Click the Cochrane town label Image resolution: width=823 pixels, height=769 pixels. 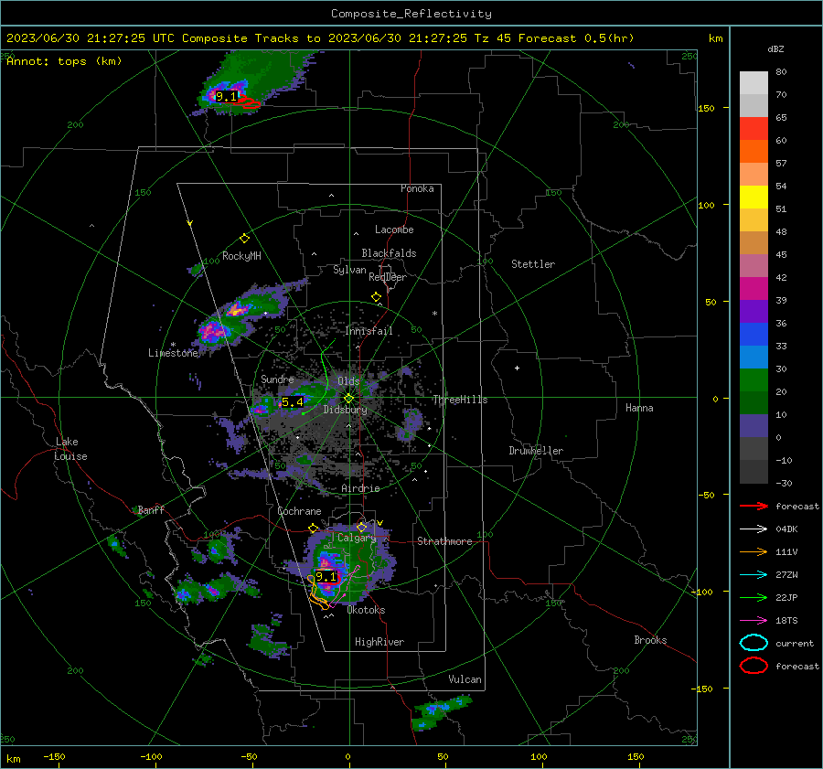click(299, 511)
